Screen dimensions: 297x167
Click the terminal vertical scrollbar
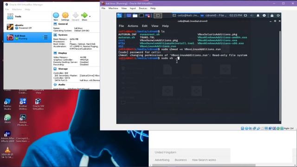click(x=280, y=76)
